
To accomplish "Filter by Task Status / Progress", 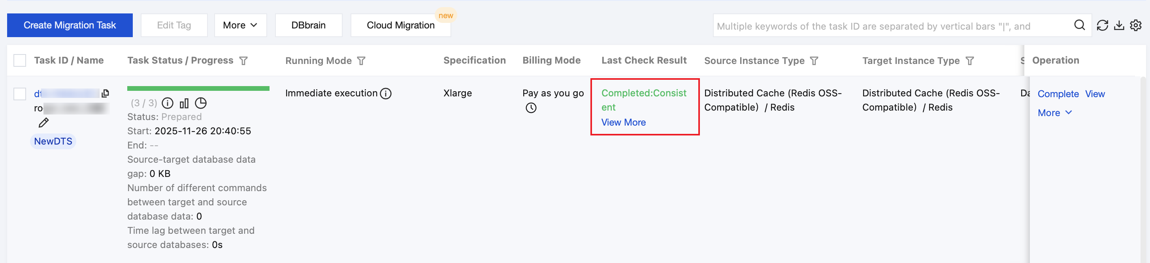I will coord(243,61).
